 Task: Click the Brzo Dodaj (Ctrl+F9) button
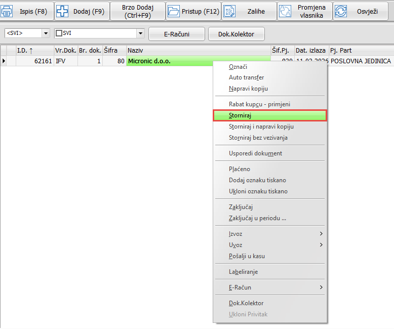[137, 11]
